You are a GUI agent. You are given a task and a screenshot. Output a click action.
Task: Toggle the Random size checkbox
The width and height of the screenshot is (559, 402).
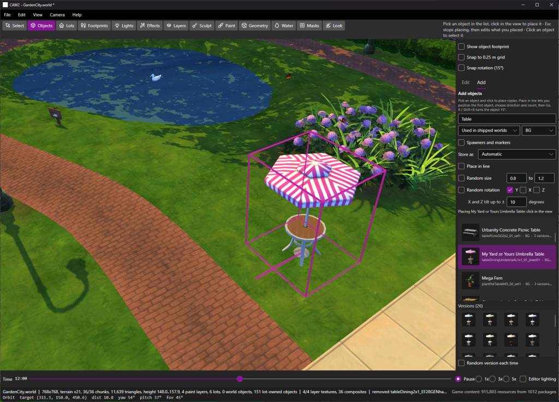[x=461, y=178]
